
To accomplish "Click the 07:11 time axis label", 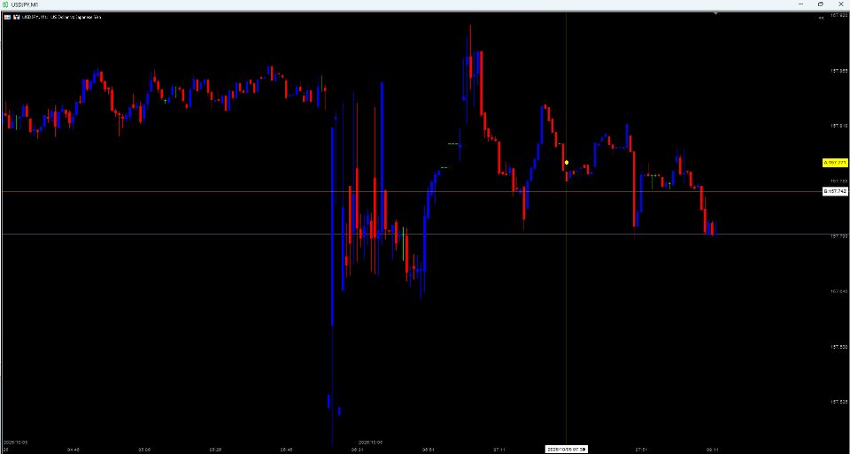I will point(499,450).
